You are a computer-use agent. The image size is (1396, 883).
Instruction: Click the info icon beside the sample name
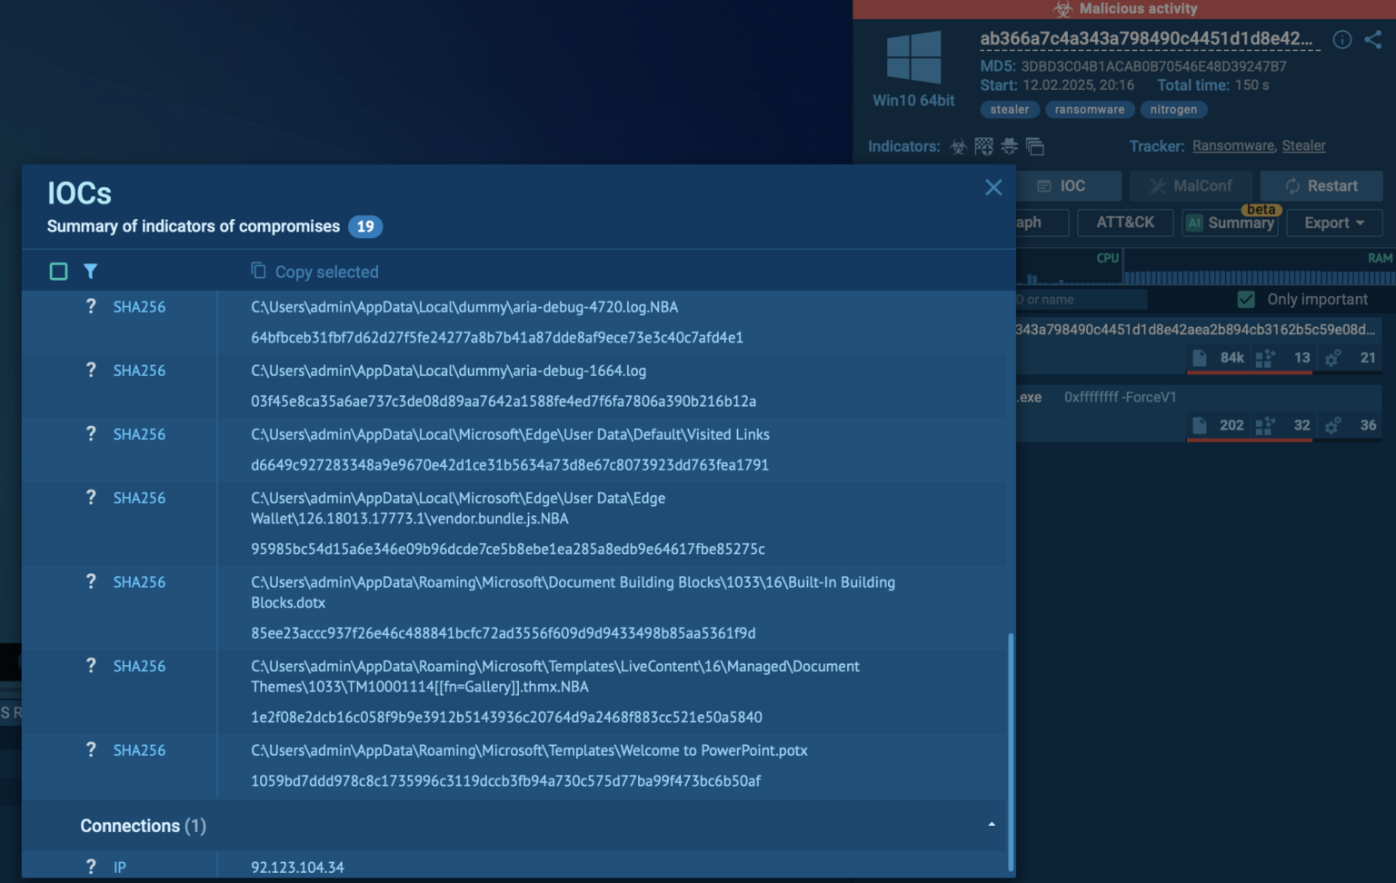pos(1342,39)
